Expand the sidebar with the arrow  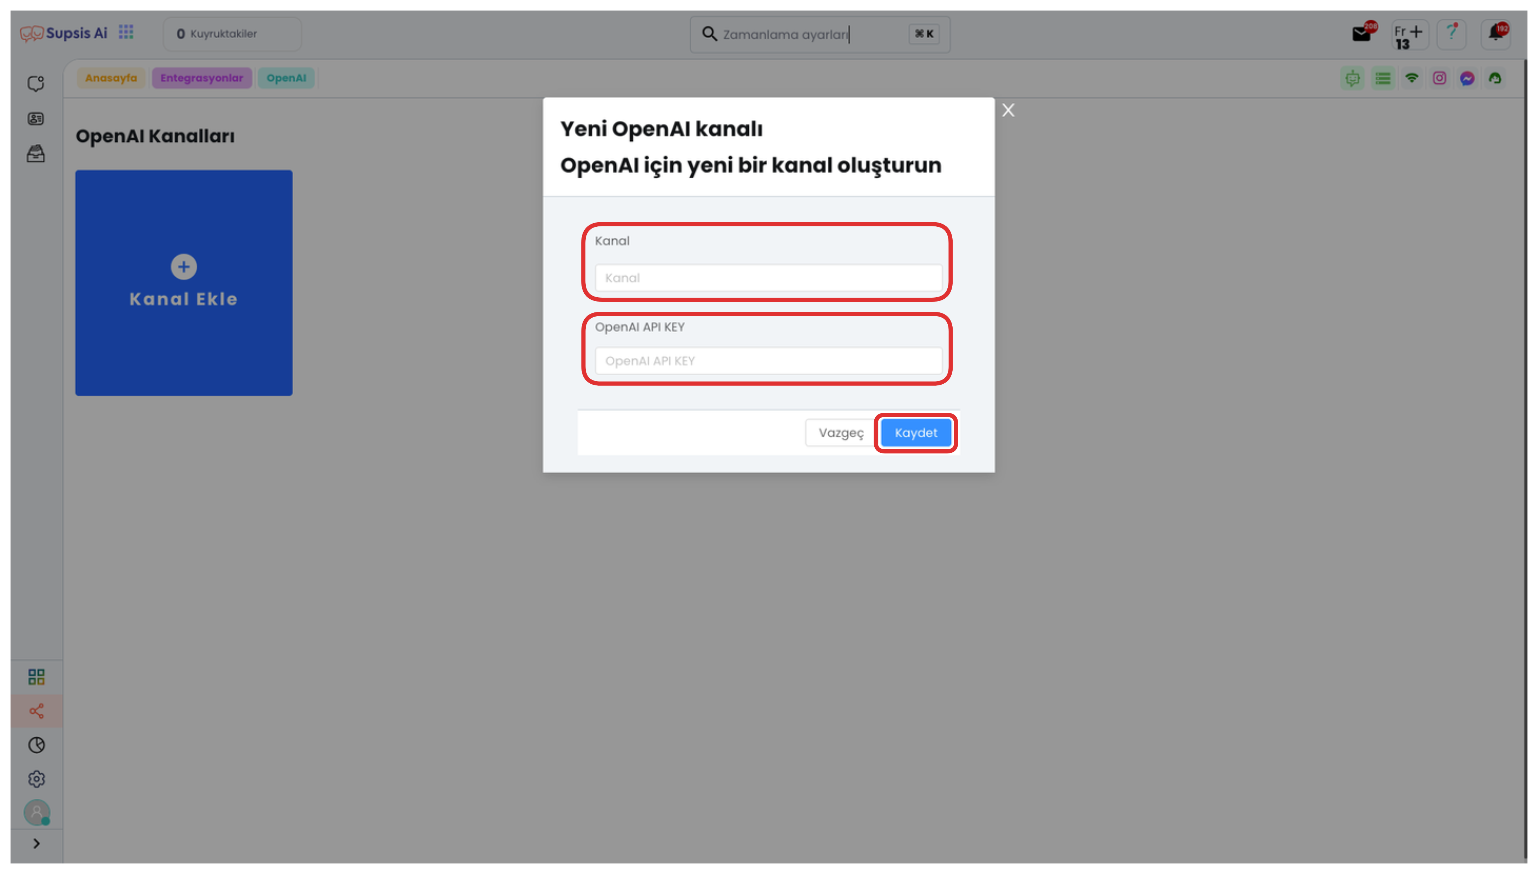[x=37, y=843]
